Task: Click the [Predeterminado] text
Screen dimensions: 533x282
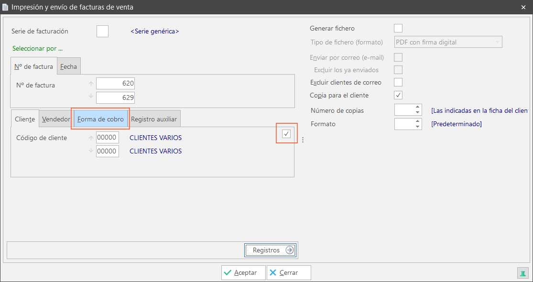Action: click(457, 124)
